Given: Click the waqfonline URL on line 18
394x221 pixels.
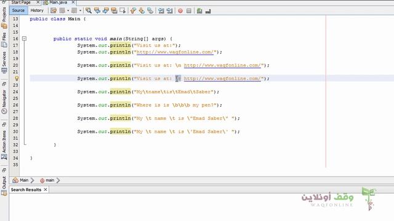Looking at the screenshot, I should [175, 52].
